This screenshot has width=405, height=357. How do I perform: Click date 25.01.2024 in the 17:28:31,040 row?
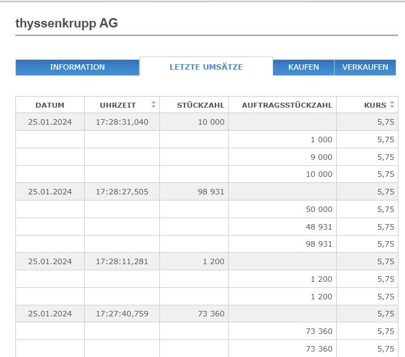click(x=50, y=122)
